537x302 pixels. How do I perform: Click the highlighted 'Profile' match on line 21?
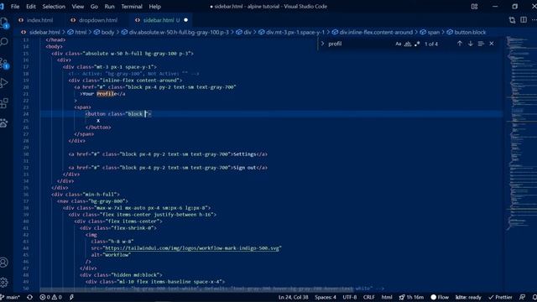tap(107, 94)
